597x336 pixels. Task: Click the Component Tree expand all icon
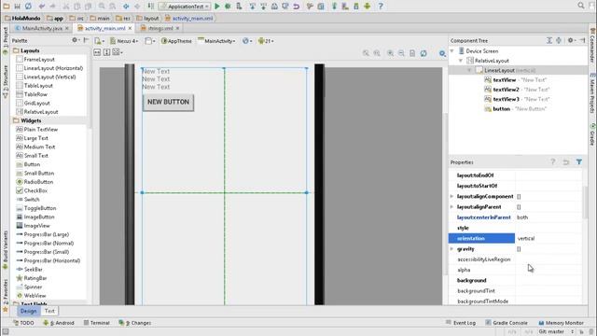click(549, 40)
